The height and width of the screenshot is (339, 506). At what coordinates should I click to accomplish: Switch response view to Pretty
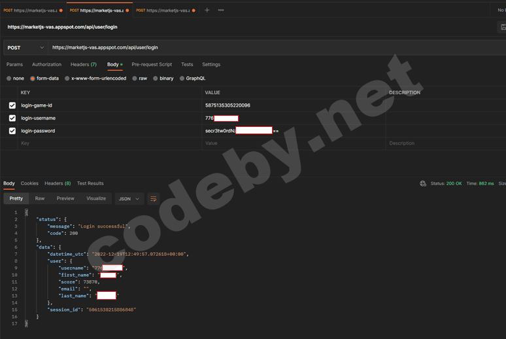(16, 198)
